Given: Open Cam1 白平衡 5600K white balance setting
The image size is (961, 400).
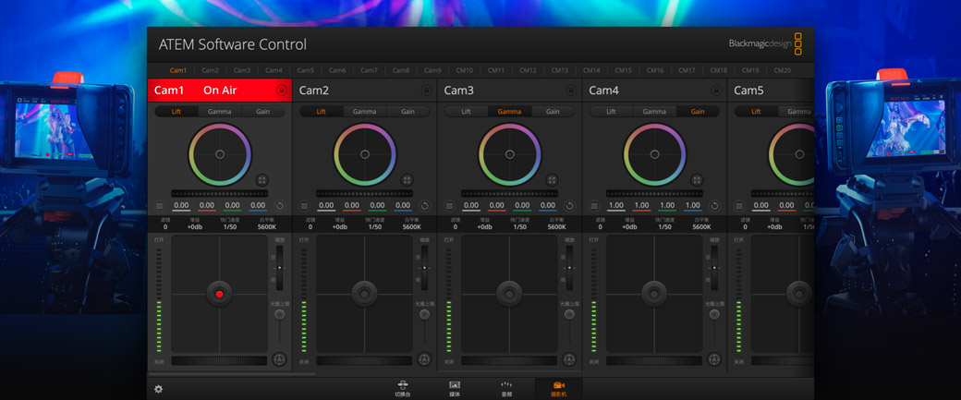Looking at the screenshot, I should coord(267,226).
